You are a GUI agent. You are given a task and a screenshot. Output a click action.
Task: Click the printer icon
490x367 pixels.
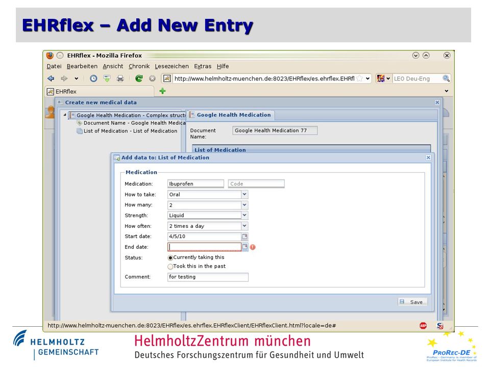coord(120,78)
